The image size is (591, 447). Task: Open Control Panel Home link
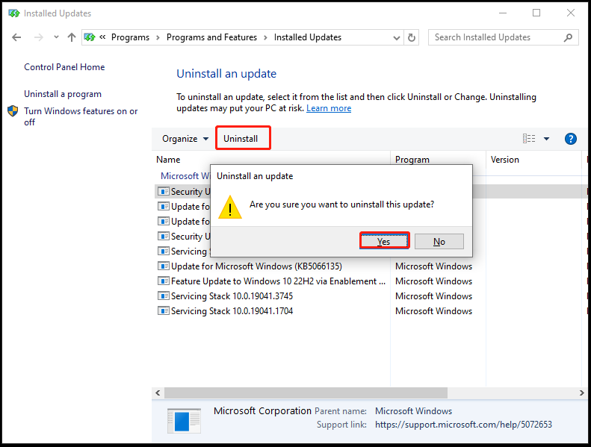point(64,67)
